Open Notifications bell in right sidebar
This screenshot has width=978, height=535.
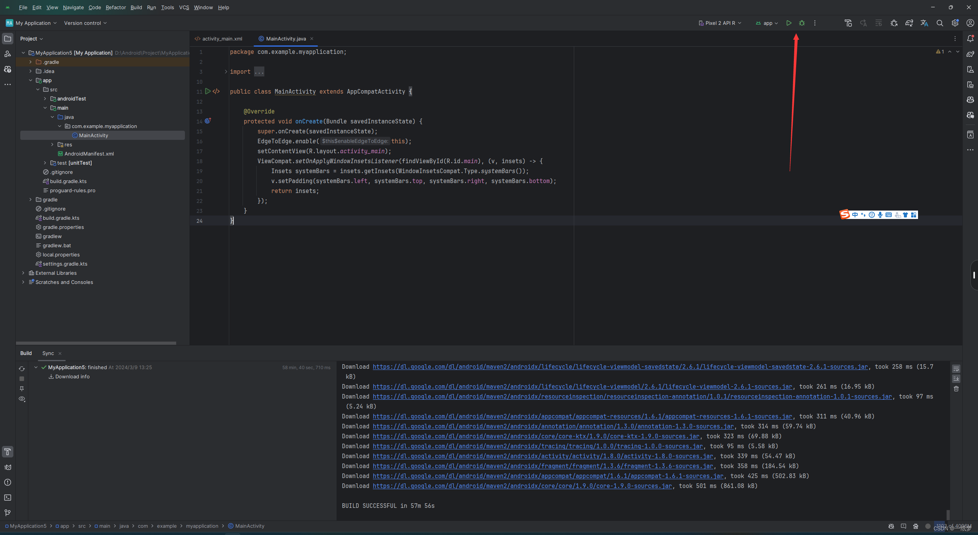970,39
